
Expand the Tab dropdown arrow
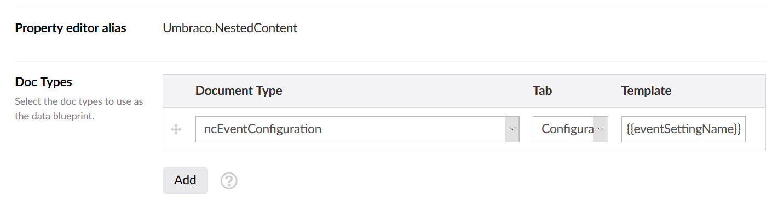pyautogui.click(x=601, y=129)
